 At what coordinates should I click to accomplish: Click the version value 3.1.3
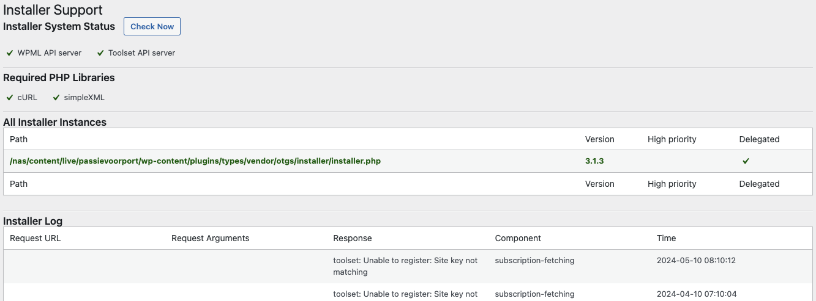(x=595, y=161)
